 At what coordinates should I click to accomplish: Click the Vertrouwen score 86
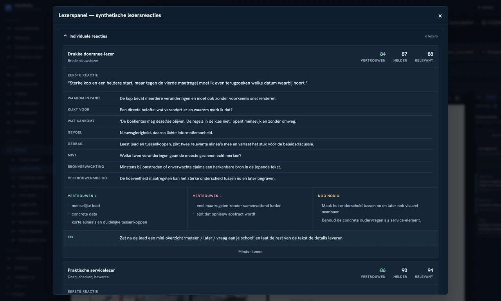pos(383,270)
